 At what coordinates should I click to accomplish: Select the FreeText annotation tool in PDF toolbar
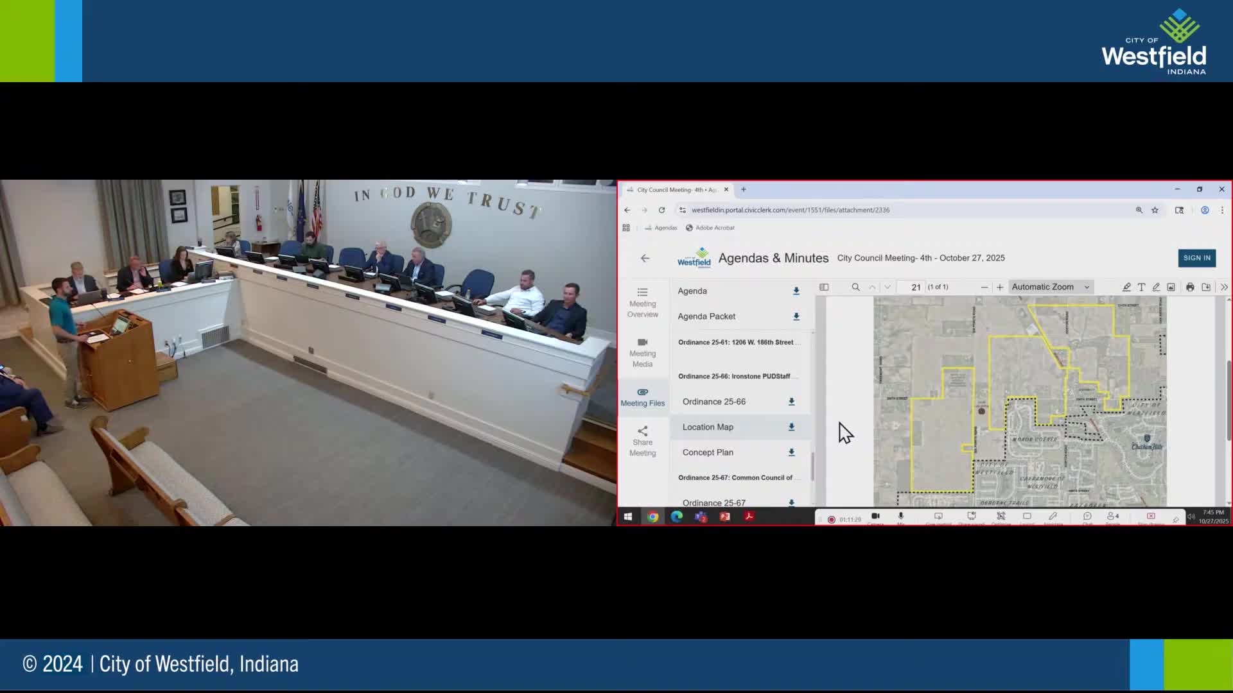[x=1141, y=287]
